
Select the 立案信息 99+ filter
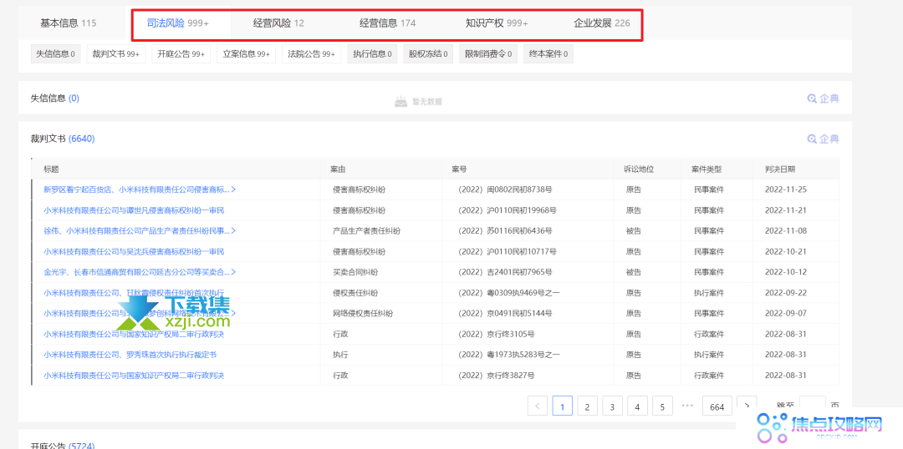tap(247, 54)
